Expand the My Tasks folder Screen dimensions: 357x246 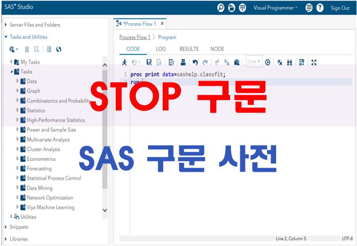click(11, 61)
